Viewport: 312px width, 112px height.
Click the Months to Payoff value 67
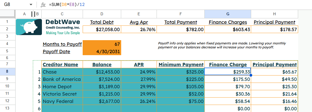click(x=102, y=44)
